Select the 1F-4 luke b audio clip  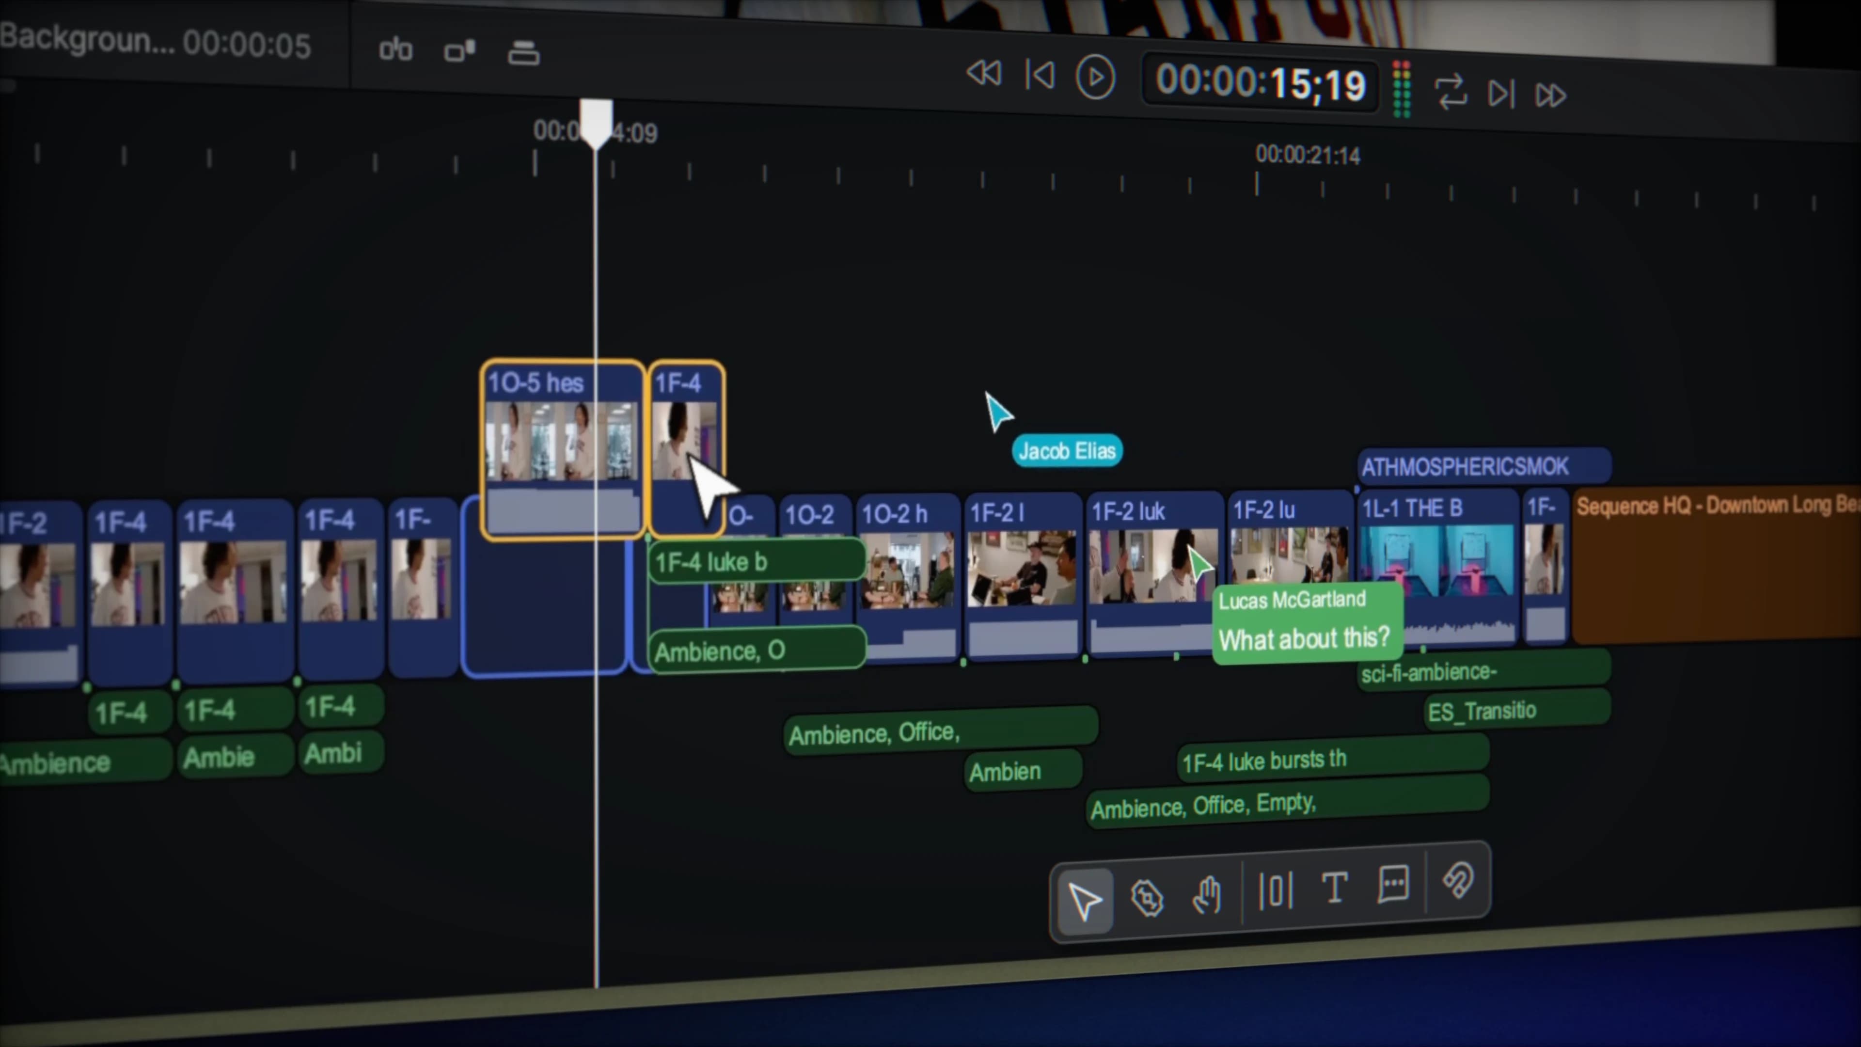click(x=757, y=561)
